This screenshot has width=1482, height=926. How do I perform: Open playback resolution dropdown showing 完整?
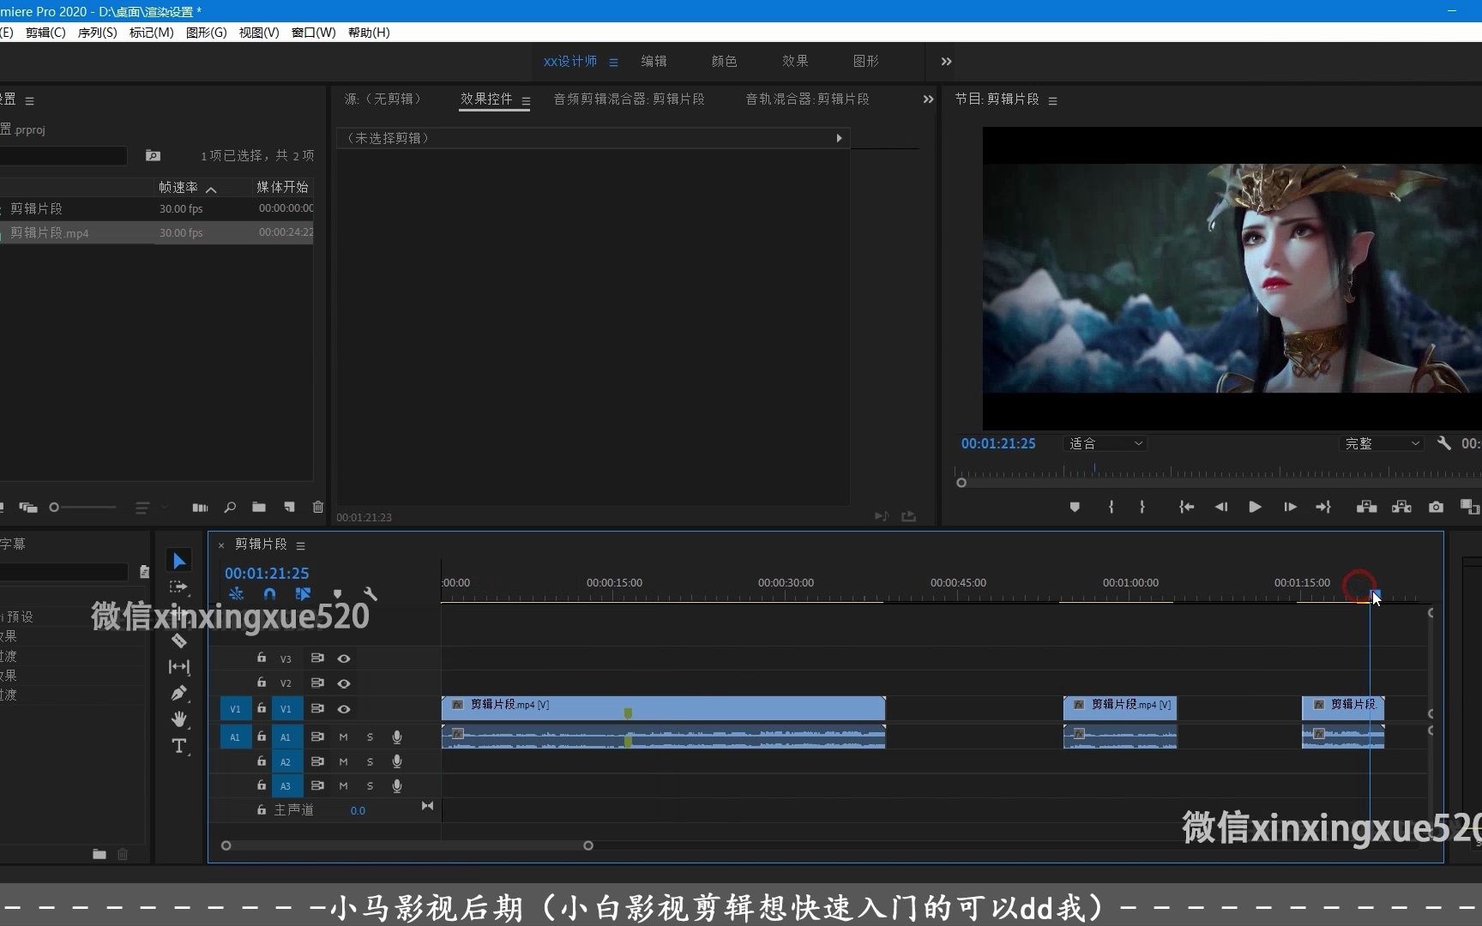1382,443
